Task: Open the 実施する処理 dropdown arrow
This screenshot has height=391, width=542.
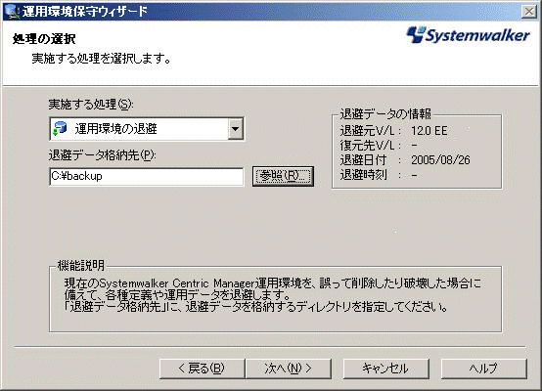Action: 236,129
